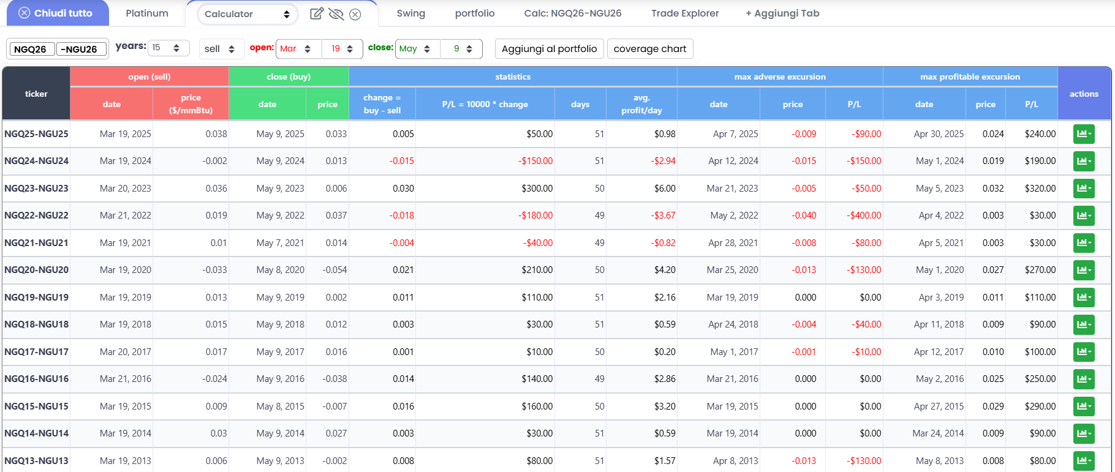Open the chart menu for NGQ25-NGU25 row
This screenshot has height=472, width=1115.
1084,134
